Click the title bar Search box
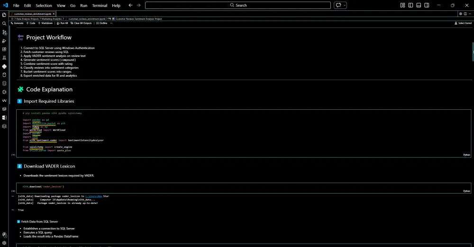Viewport: 474px width, 247px height. coord(238,5)
